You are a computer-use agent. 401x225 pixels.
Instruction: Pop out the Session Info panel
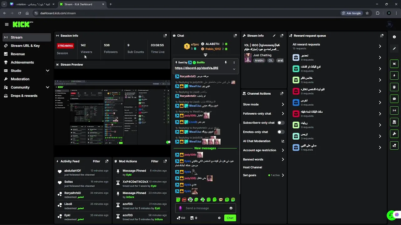[x=165, y=36]
